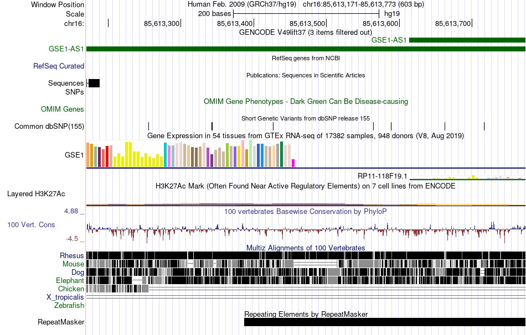
Task: Click the Chicken alignment row blocks
Action: click(117, 289)
